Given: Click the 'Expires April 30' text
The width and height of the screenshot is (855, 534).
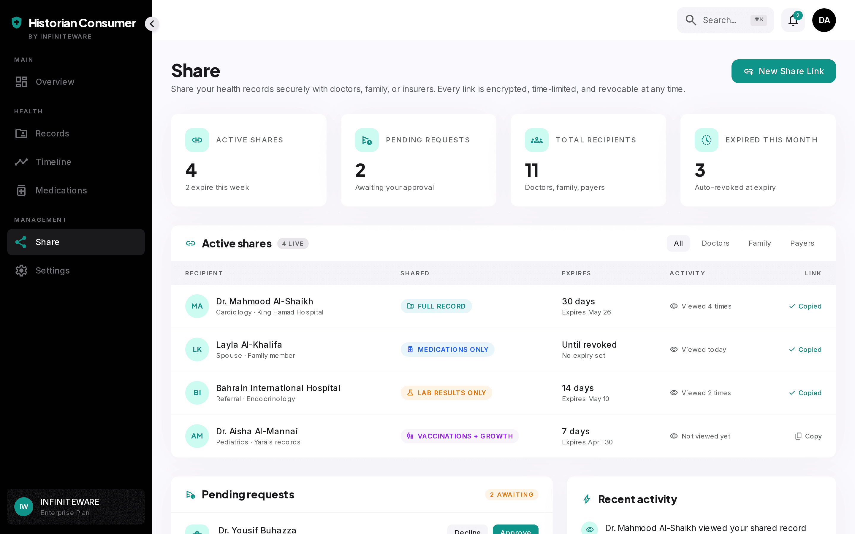Looking at the screenshot, I should pos(587,442).
